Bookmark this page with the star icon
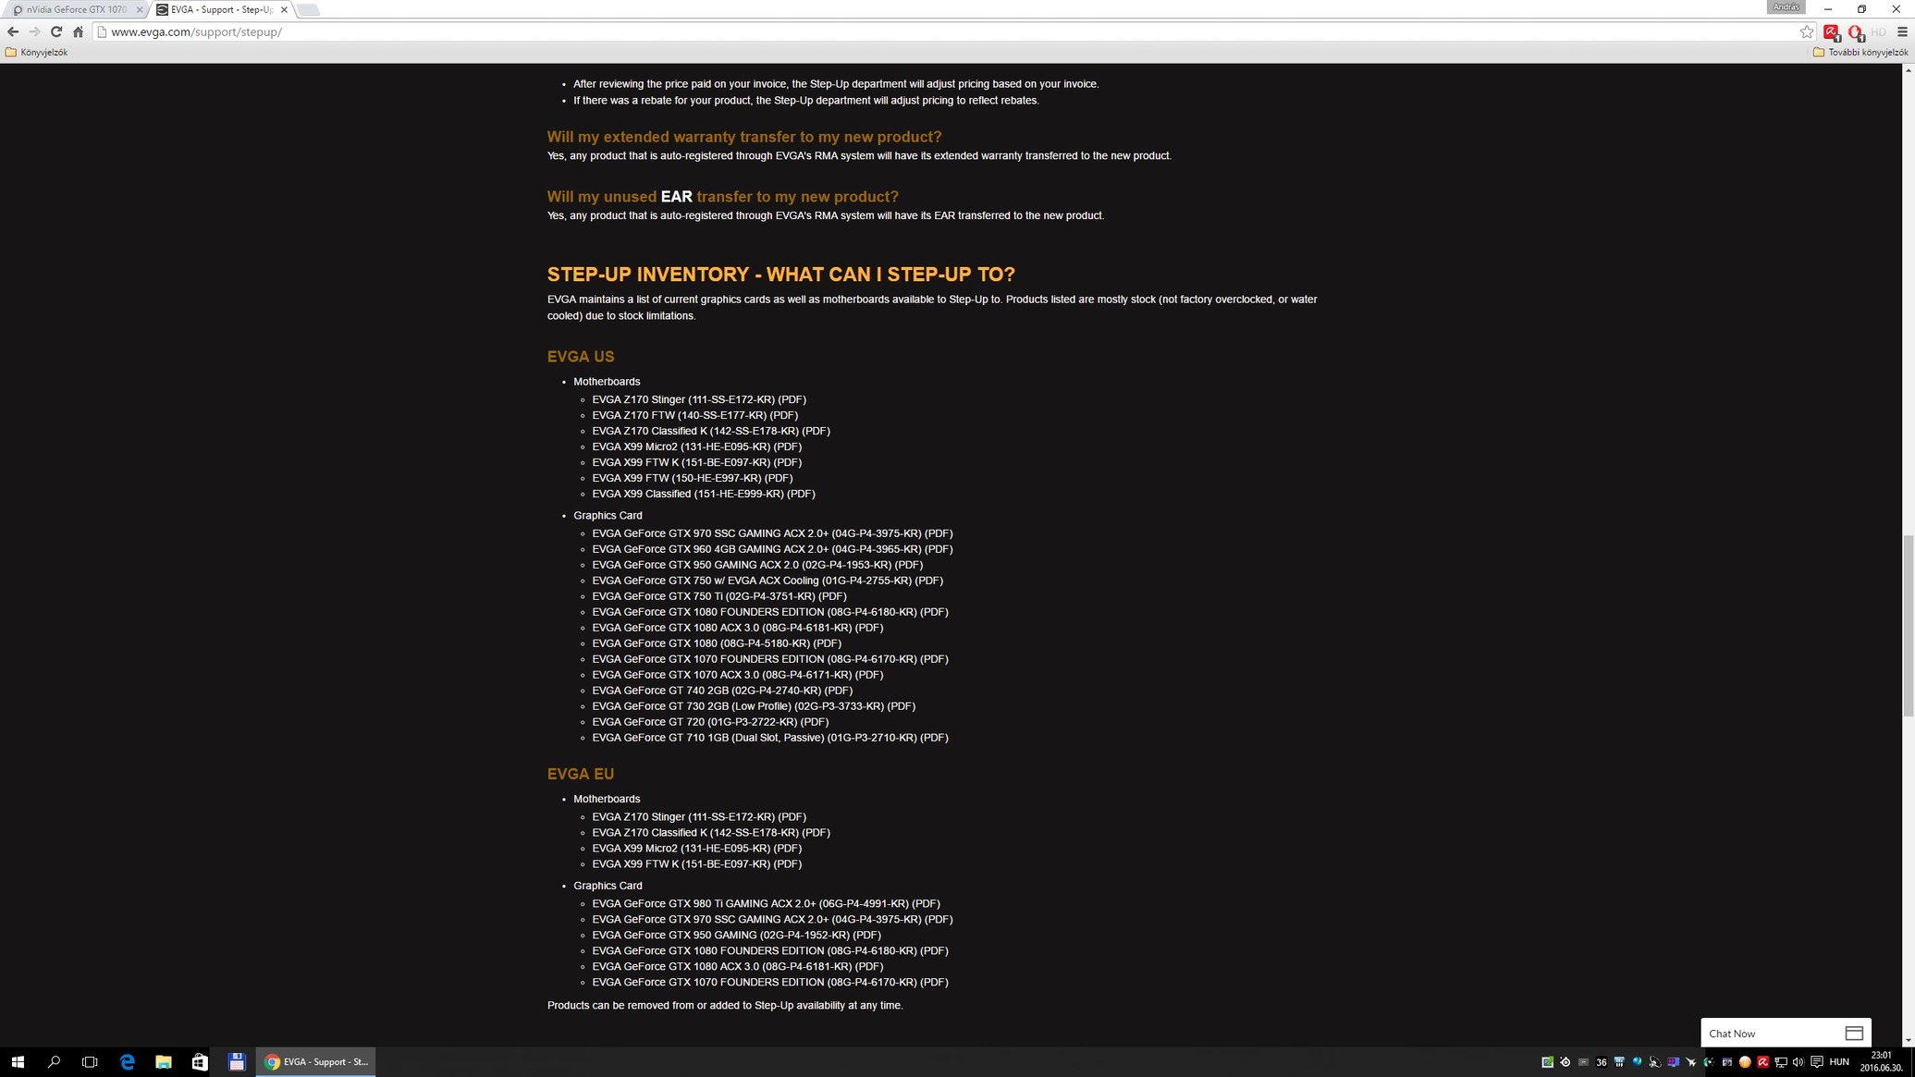The width and height of the screenshot is (1915, 1077). (1806, 31)
